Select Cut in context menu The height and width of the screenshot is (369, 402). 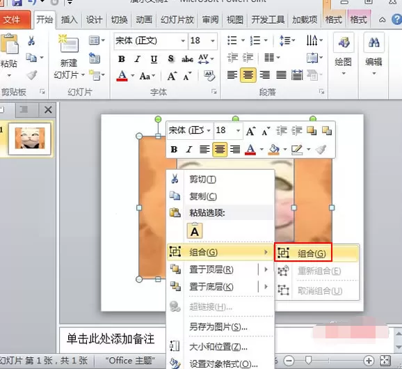(x=220, y=179)
